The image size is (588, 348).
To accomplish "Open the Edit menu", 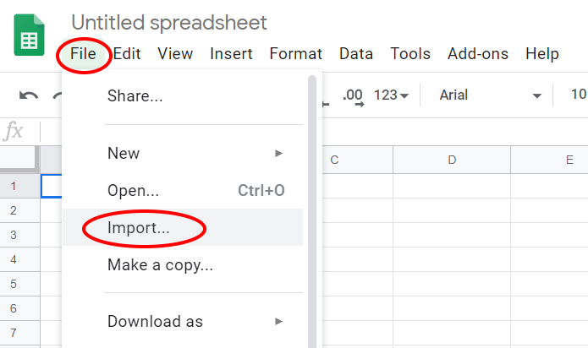I will point(127,54).
